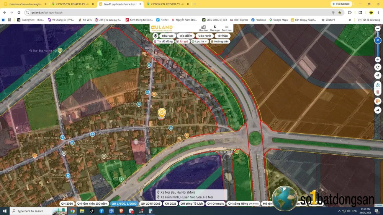Click the Phuc Anh map marker
This screenshot has width=383, height=215.
(x=149, y=65)
